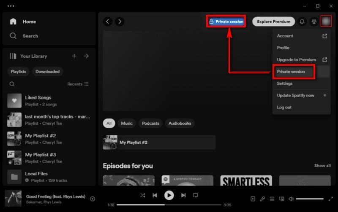Filter library by Downloaded chip
Image resolution: width=338 pixels, height=212 pixels.
tap(47, 72)
